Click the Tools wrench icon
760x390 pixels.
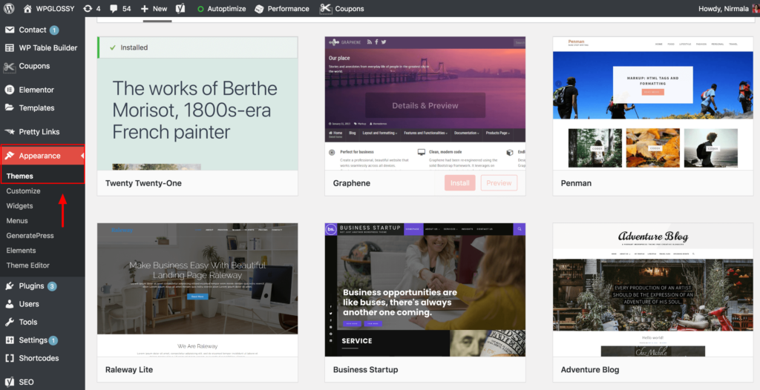(9, 322)
